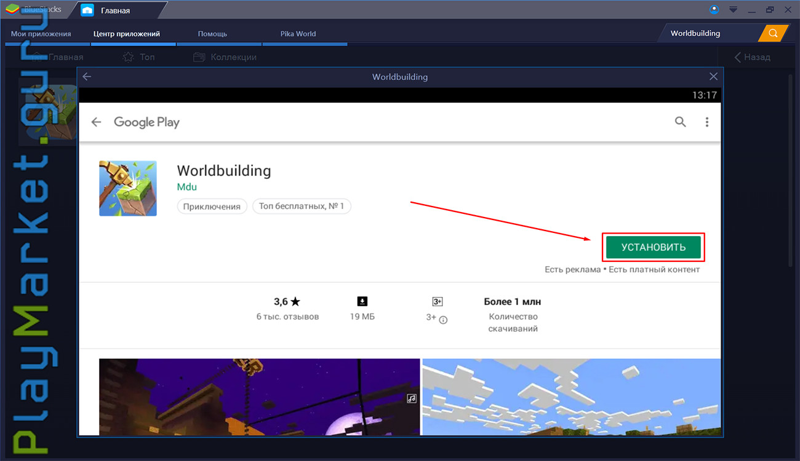Open the first dark night gameplay screenshot
Viewport: 800px width, 461px height.
coord(259,397)
